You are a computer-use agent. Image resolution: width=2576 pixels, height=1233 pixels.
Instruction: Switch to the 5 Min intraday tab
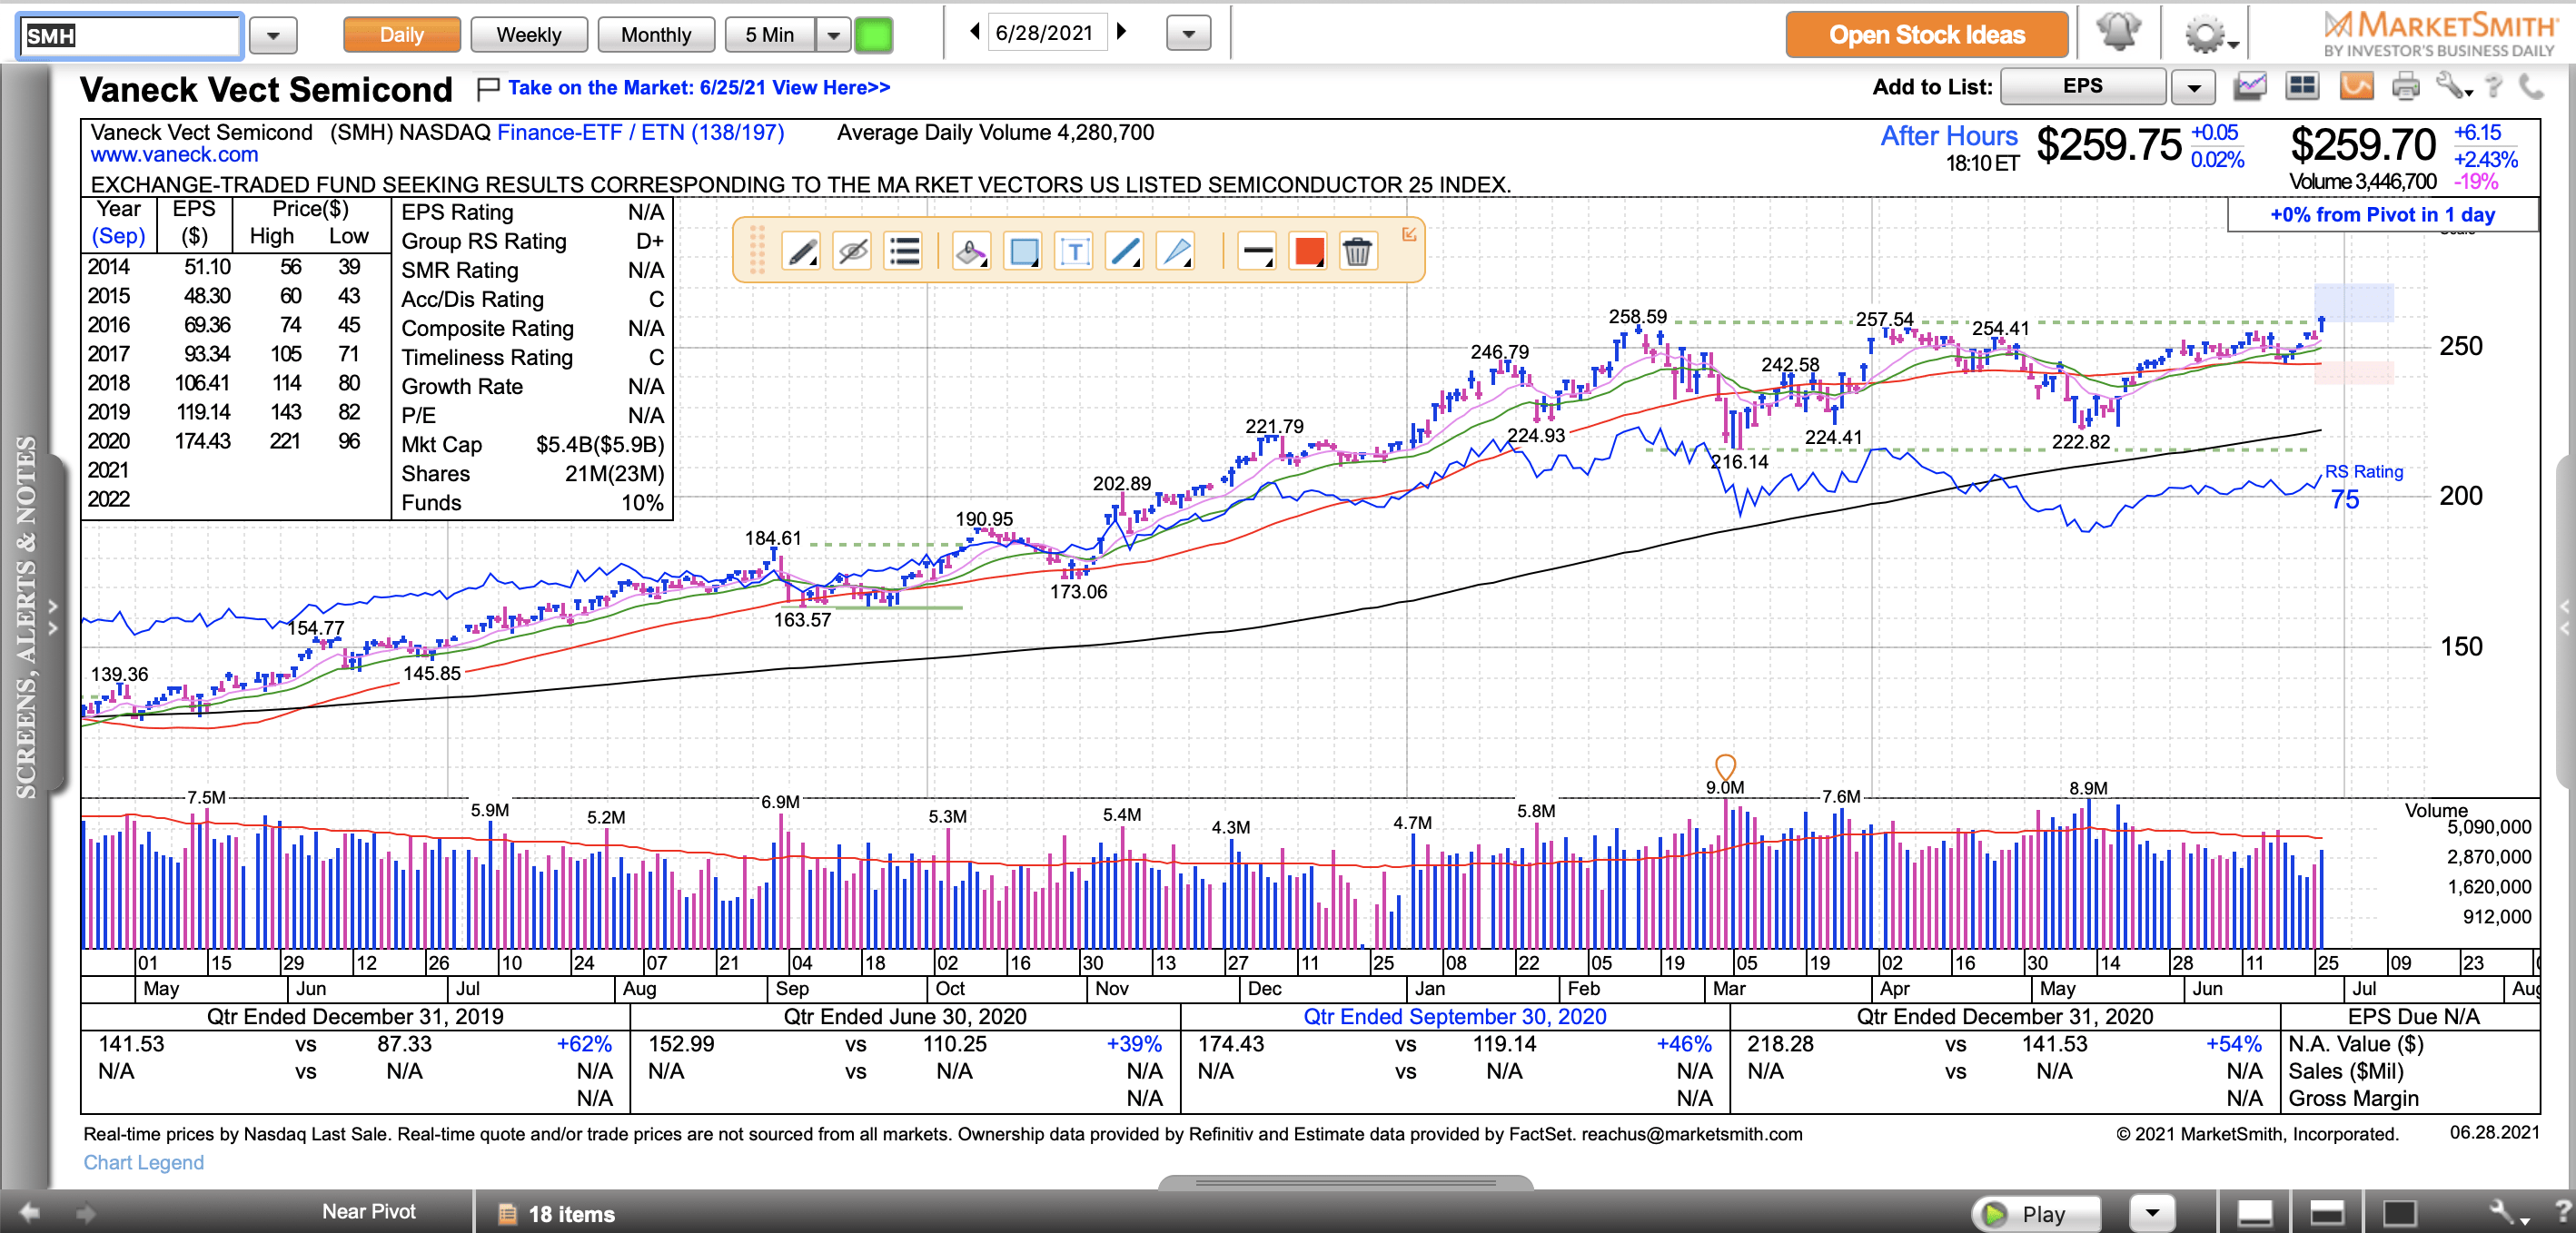pos(769,35)
